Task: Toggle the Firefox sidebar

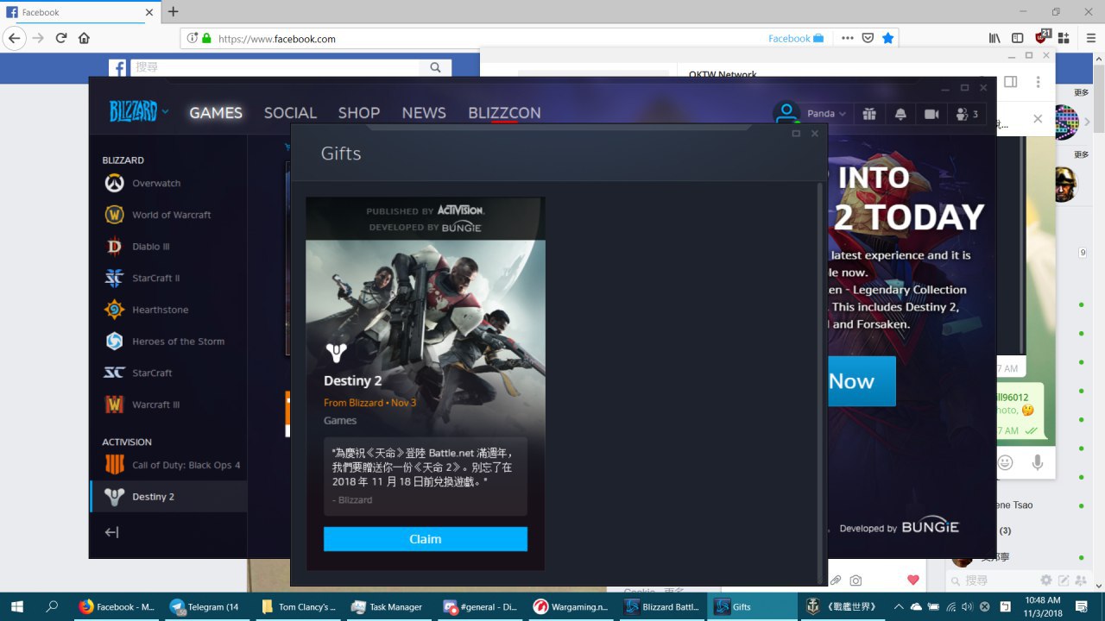Action: point(1018,38)
